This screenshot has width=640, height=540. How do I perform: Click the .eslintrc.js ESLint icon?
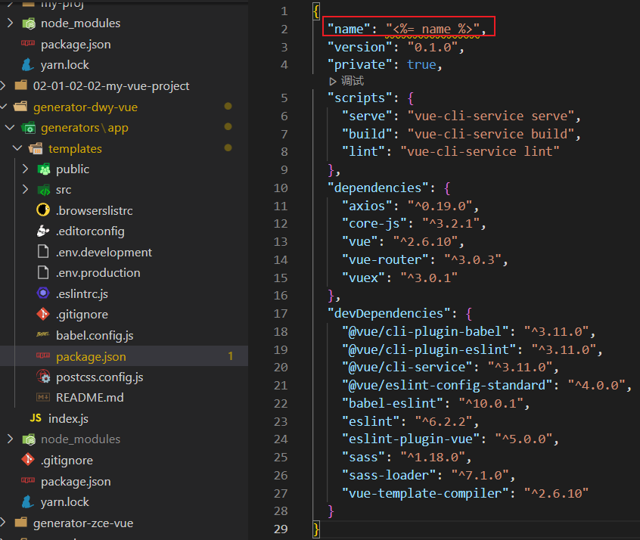(43, 293)
